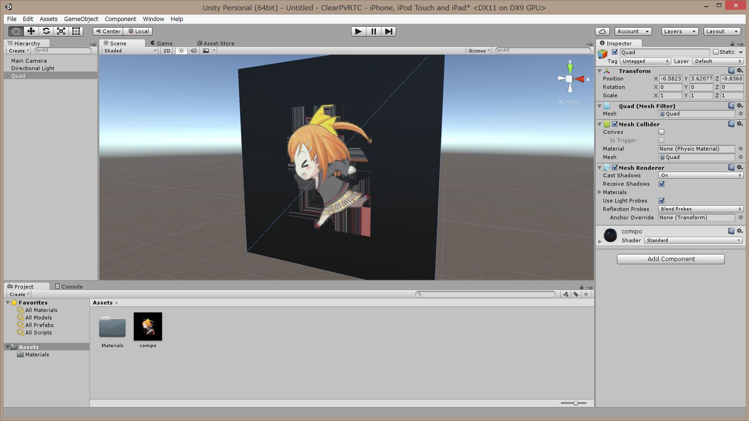Pick mesh for Mesh Filter circle icon

coord(741,114)
